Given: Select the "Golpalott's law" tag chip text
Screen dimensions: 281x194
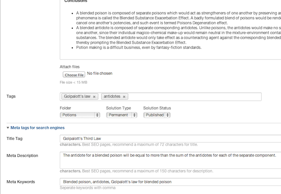Looking at the screenshot, I should pyautogui.click(x=77, y=97).
